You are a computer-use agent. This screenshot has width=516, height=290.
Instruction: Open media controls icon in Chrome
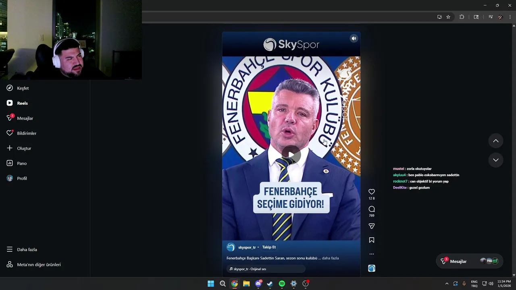(x=490, y=17)
